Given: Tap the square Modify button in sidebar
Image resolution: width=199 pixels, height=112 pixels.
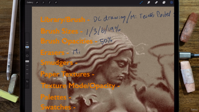Looking at the screenshot, I should pos(27,56).
